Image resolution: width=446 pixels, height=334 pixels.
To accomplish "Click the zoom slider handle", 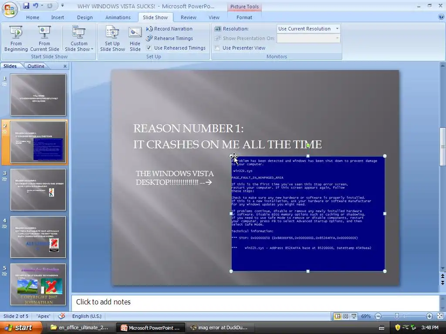I will (397, 316).
